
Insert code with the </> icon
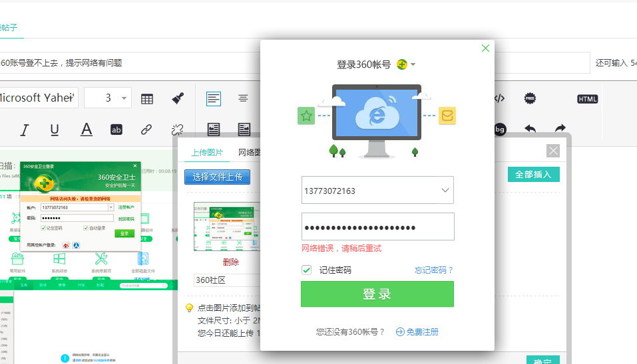500,98
